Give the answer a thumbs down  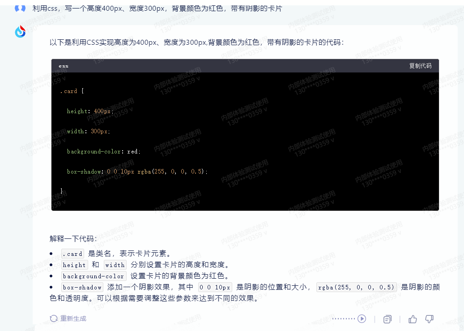click(x=429, y=319)
